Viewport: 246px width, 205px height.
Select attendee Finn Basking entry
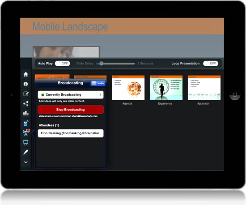(71, 133)
